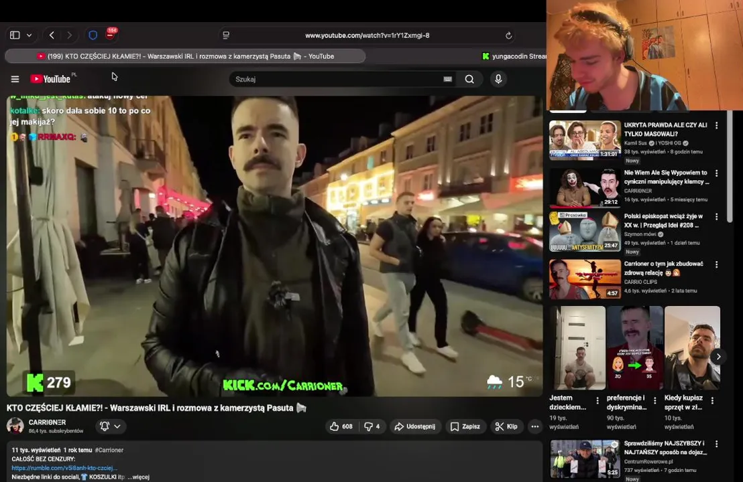Open the Jestem dzieckiem short thumbnail

point(577,347)
